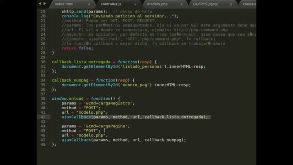
Task: Click the right tab-scroll arrow
Action: point(45,3)
